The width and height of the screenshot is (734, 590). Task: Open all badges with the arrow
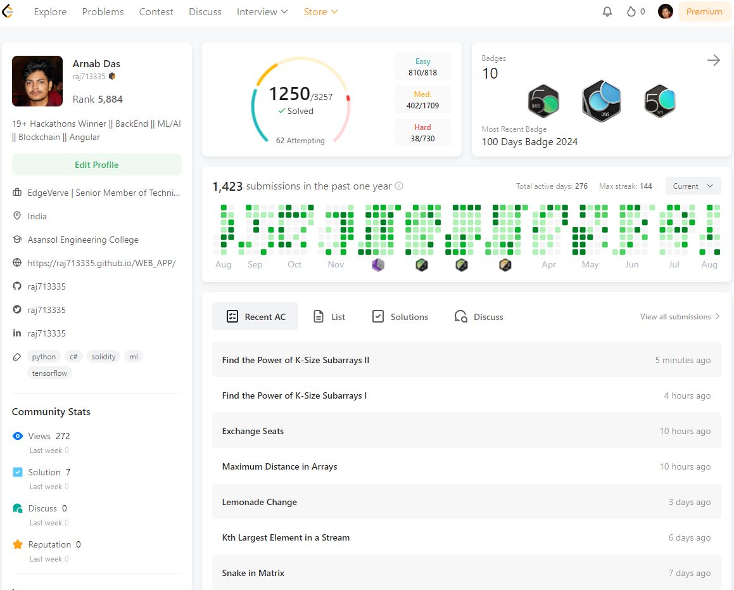click(713, 60)
